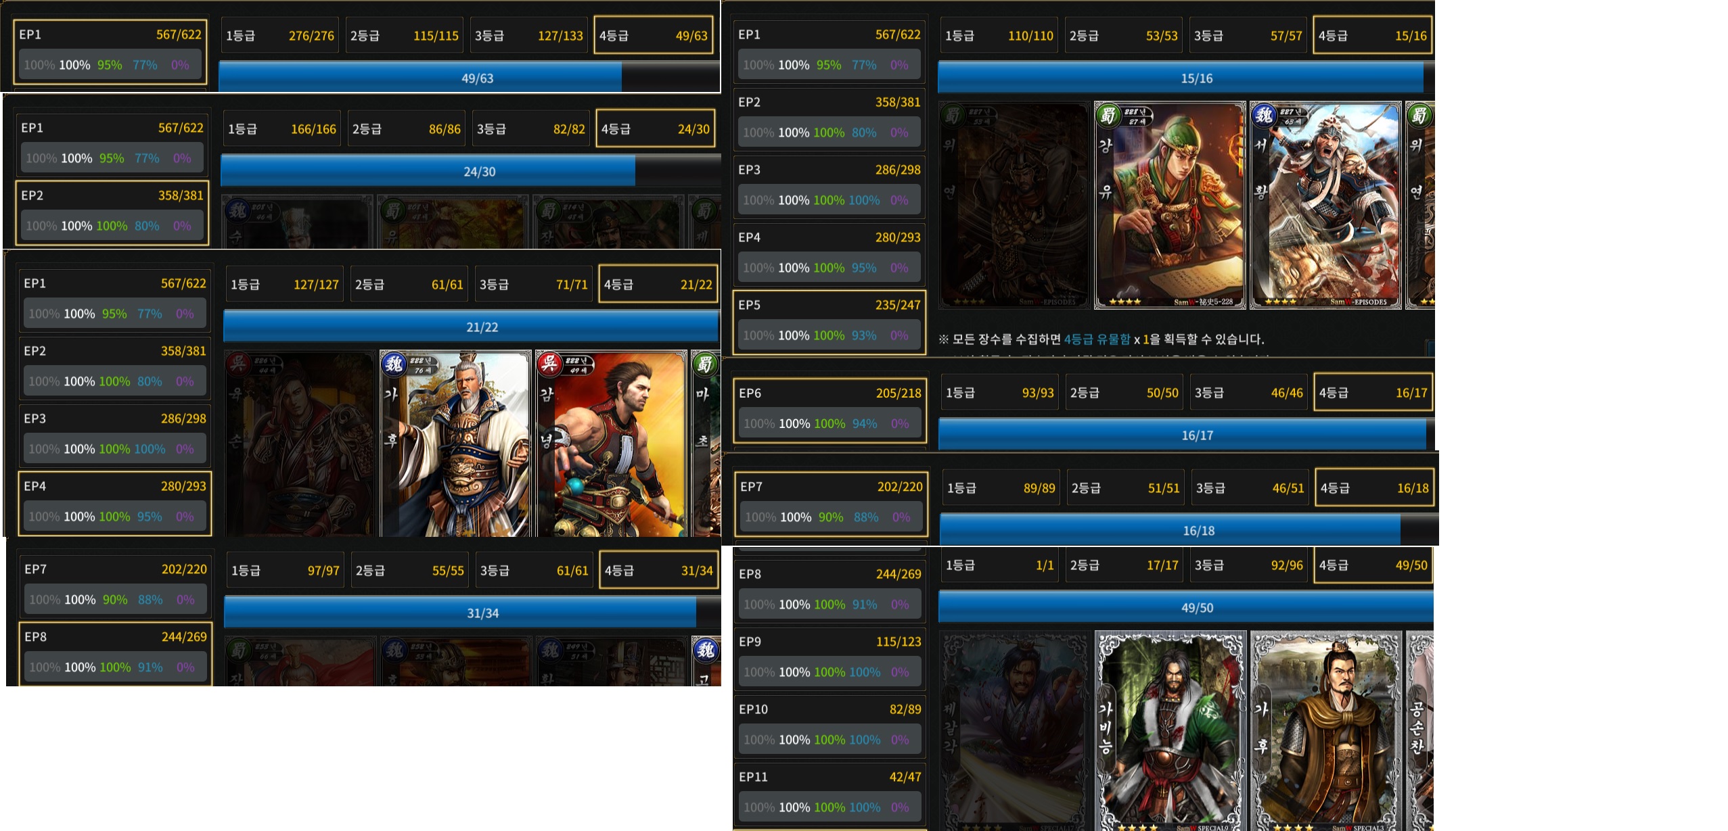Click the 4등급 유물함 reward link
Screen dimensions: 1728x831
(x=1097, y=339)
